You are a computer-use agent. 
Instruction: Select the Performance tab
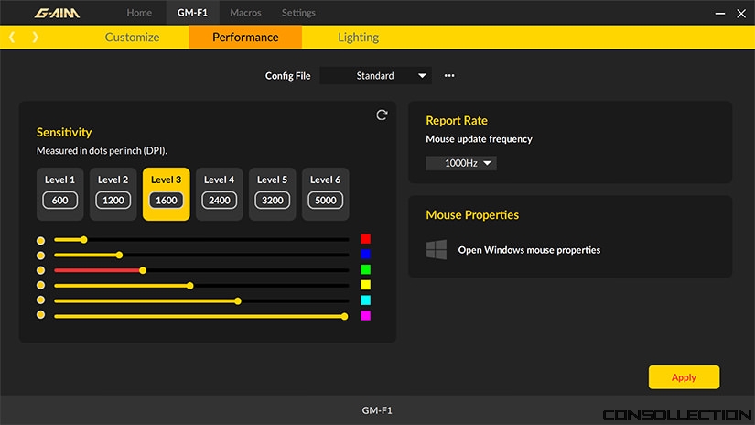click(x=245, y=38)
